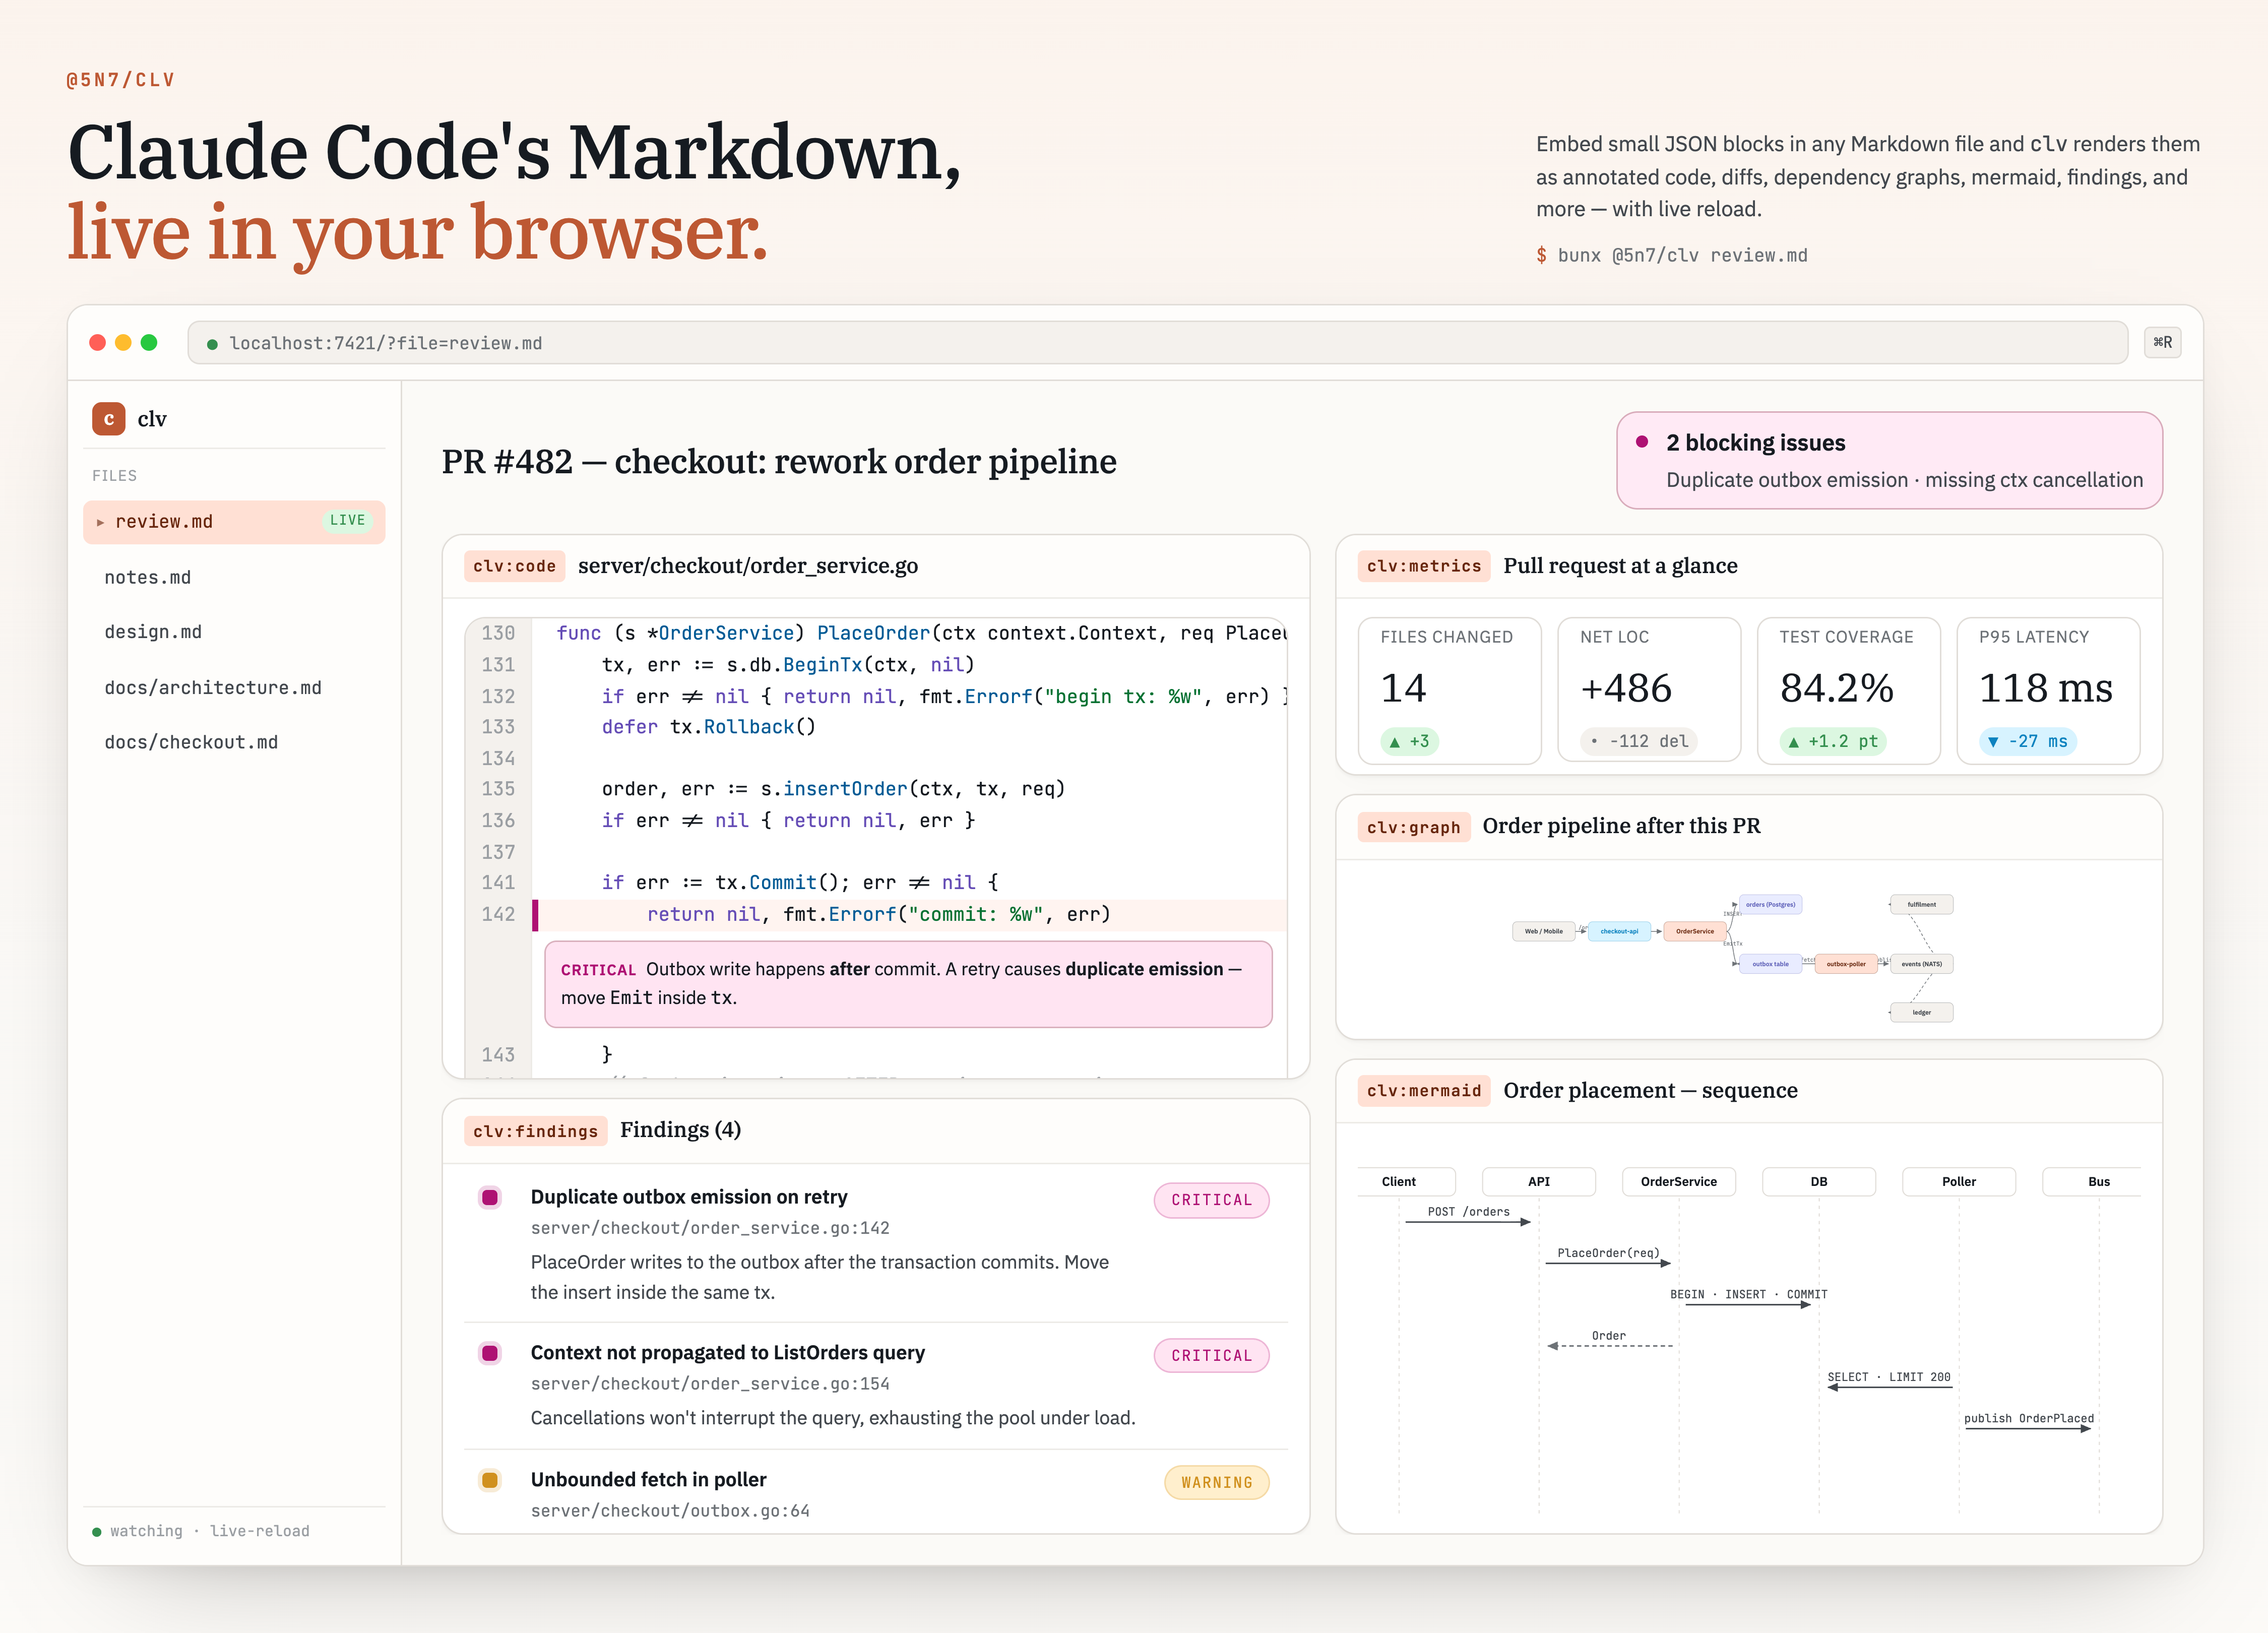Open docs/checkout.md file
The height and width of the screenshot is (1633, 2268).
pos(191,743)
